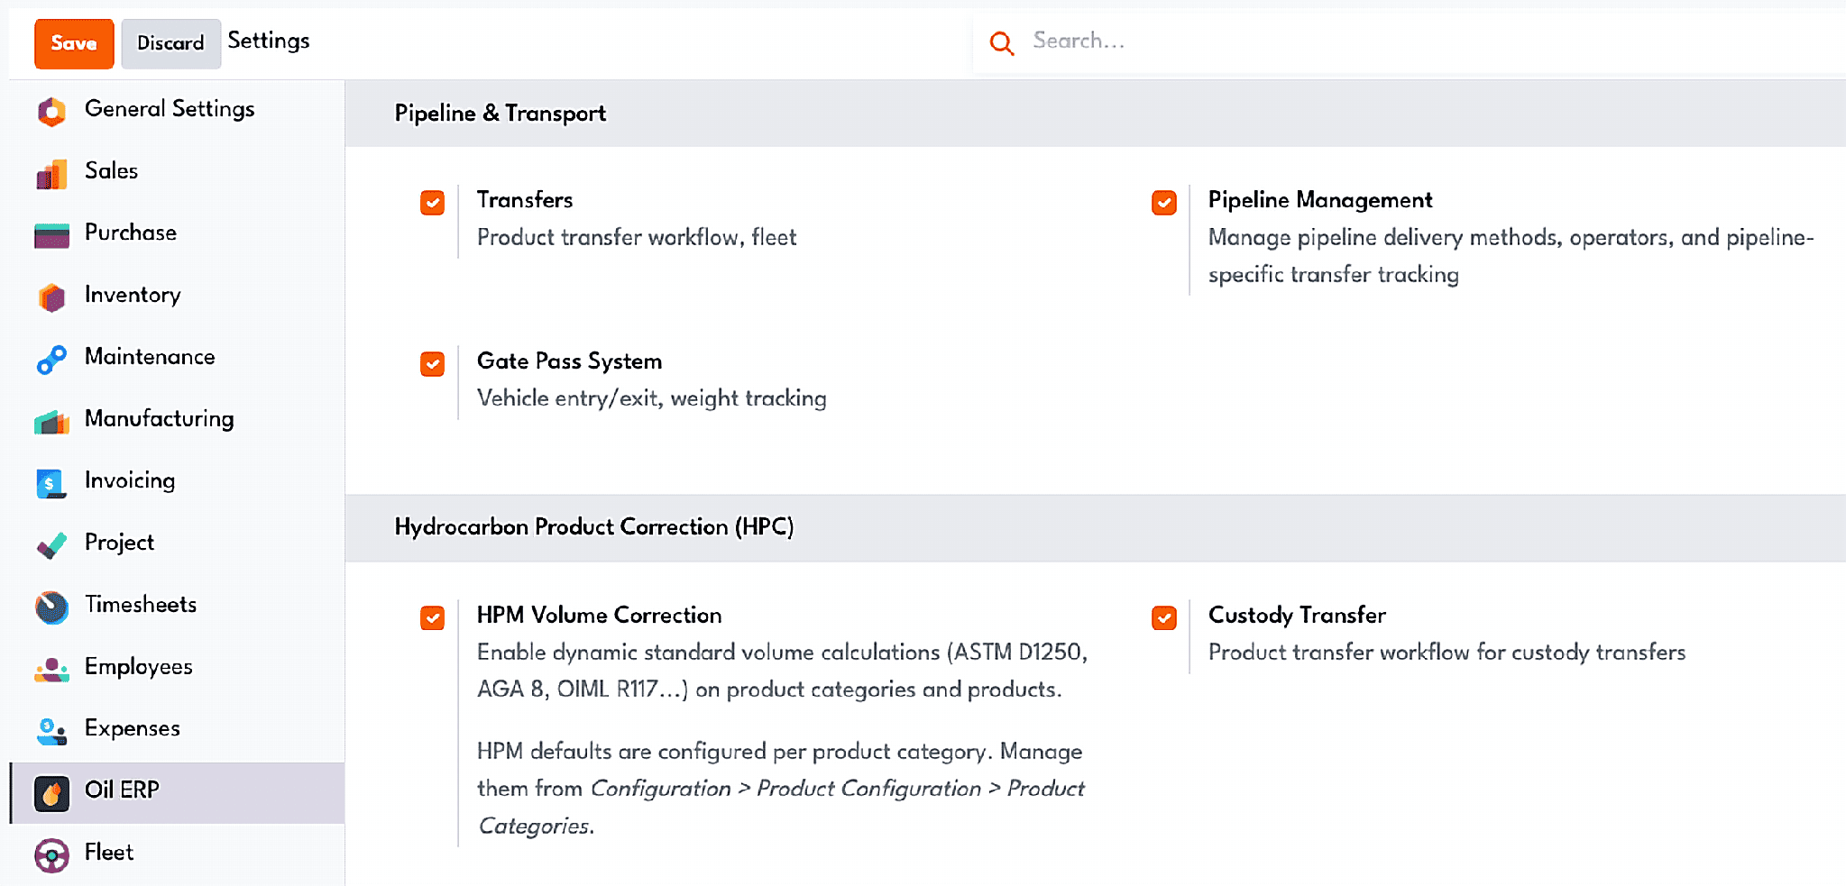1846x886 pixels.
Task: Click 'Vehicle entry/exit, weight tracking' text
Action: pos(651,398)
